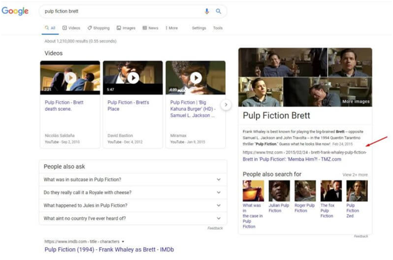Switch to the Images tab
This screenshot has width=393, height=260.
click(126, 28)
